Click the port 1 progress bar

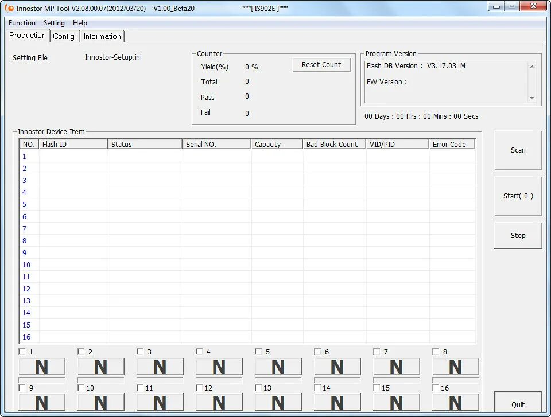[42, 380]
